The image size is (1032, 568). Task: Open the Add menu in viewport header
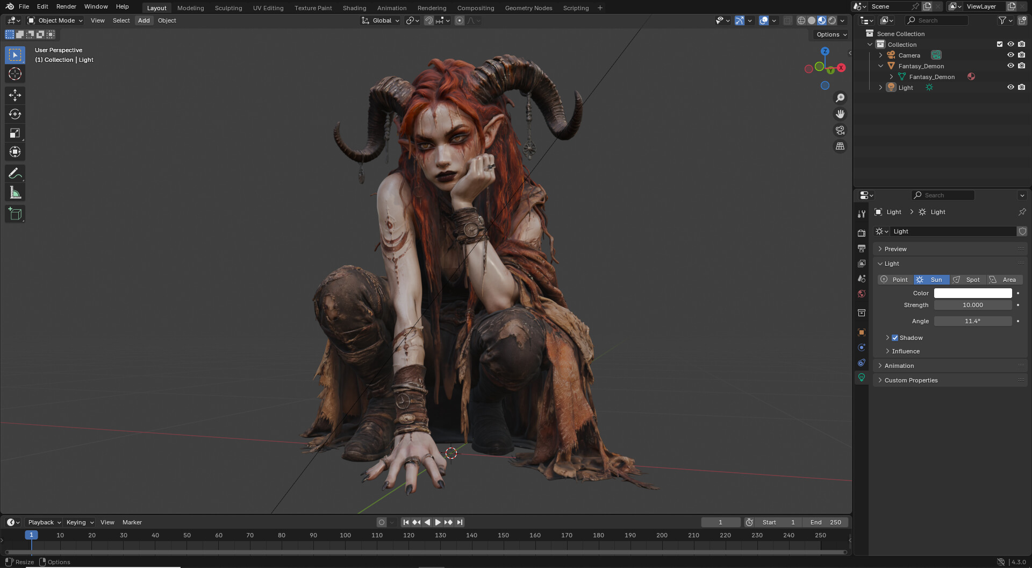pyautogui.click(x=144, y=20)
